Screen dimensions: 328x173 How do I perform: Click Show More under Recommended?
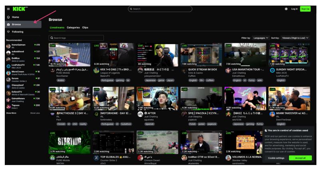point(11,113)
